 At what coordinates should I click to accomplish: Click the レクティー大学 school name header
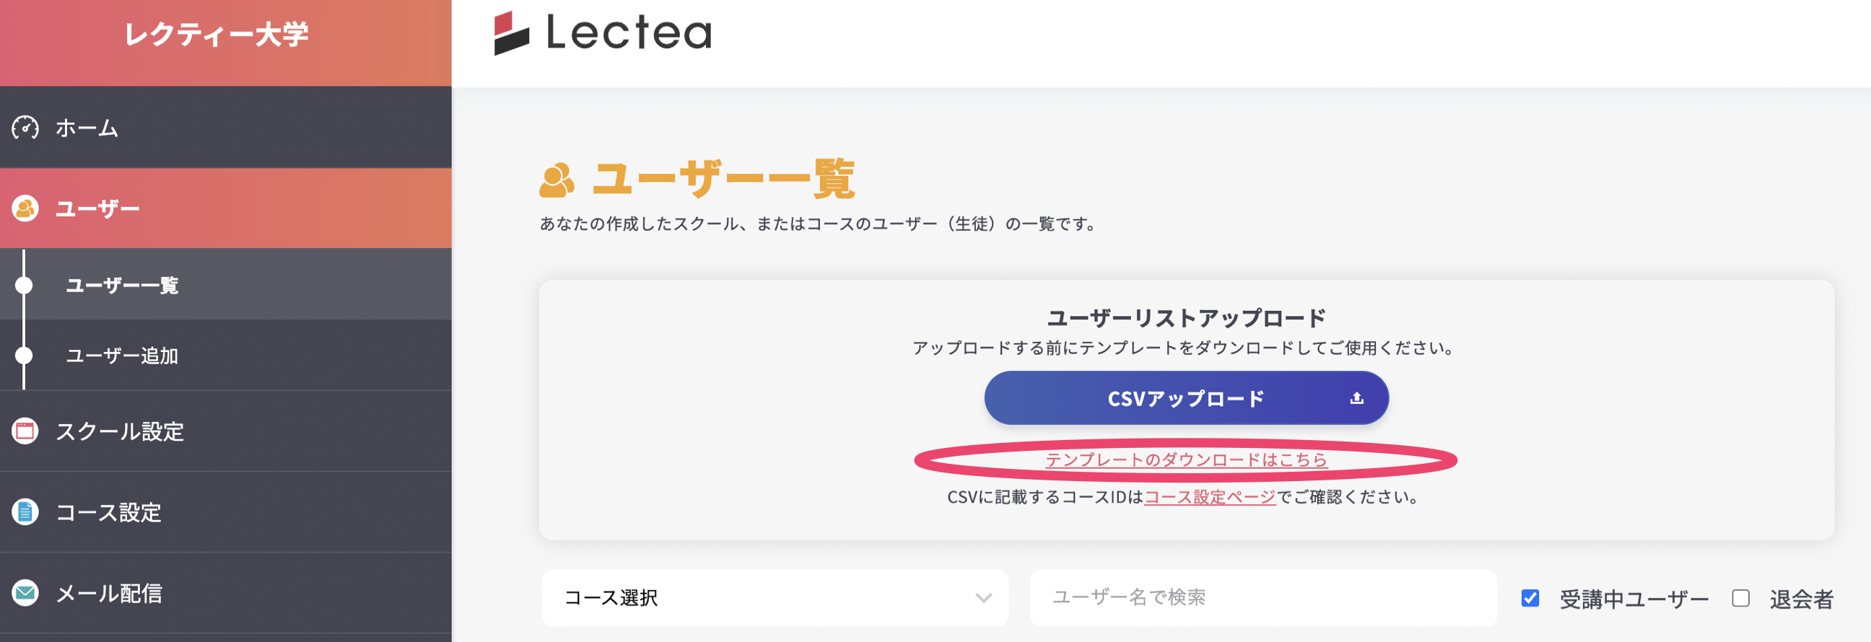point(217,35)
